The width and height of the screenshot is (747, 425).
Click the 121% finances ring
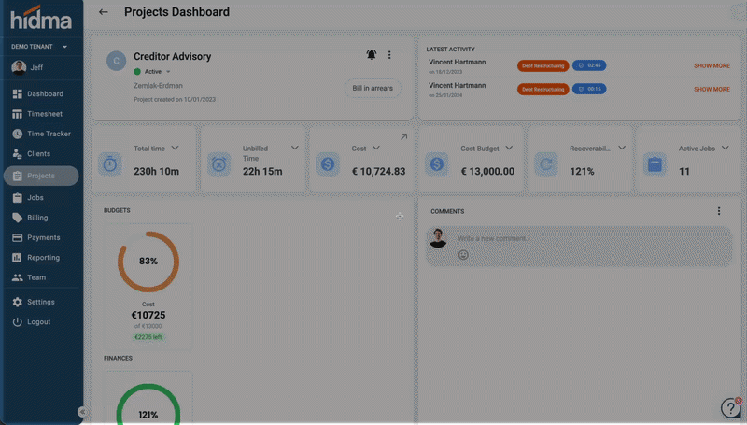148,404
